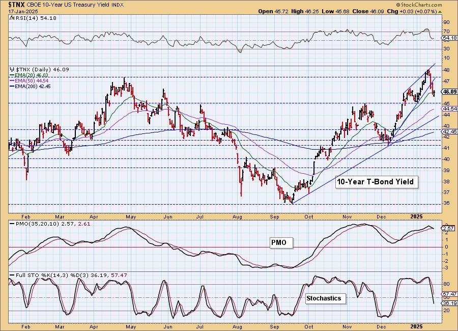Click the 'EMA(50) 44.54' legend text
This screenshot has width=458, height=331.
coord(32,81)
